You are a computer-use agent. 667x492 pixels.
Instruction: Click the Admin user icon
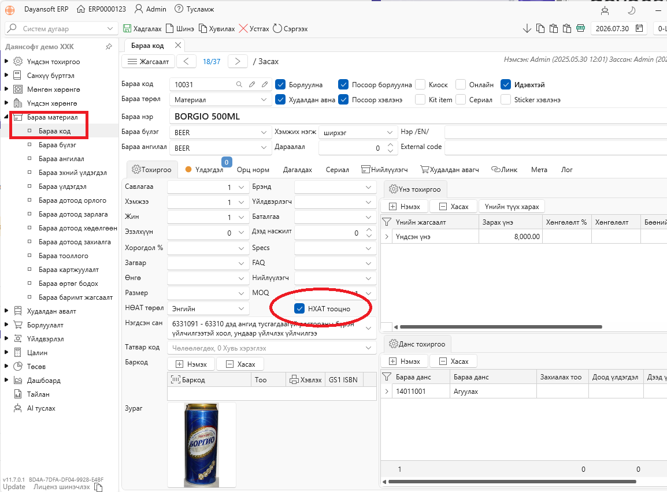click(138, 9)
